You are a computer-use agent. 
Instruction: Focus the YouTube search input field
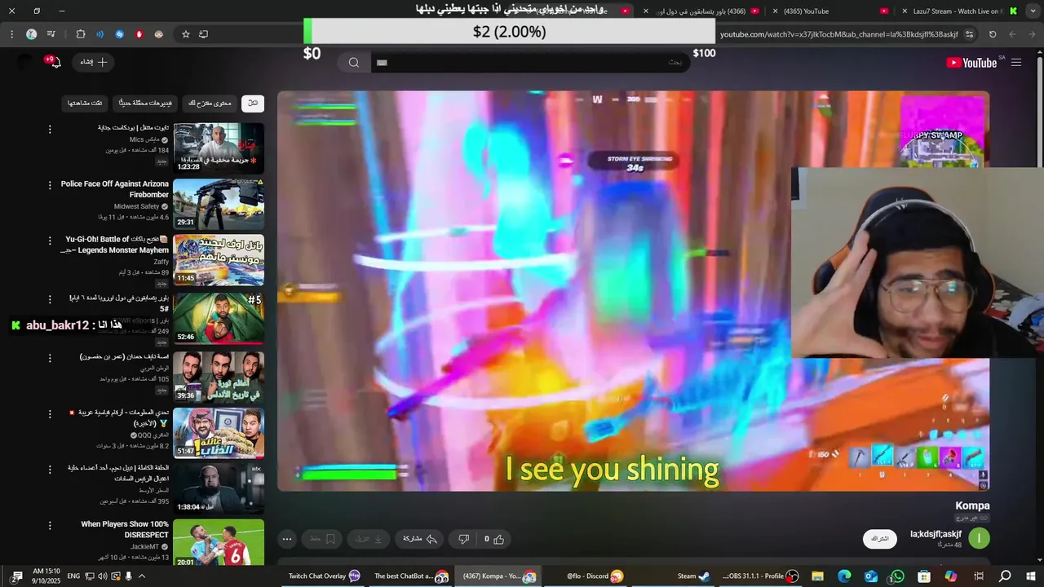pos(530,62)
